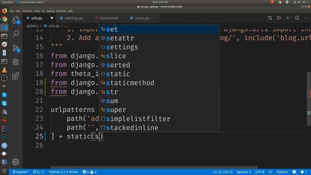Select the 'sorted' autocomplete suggestion
This screenshot has height=175, width=311.
(x=159, y=65)
